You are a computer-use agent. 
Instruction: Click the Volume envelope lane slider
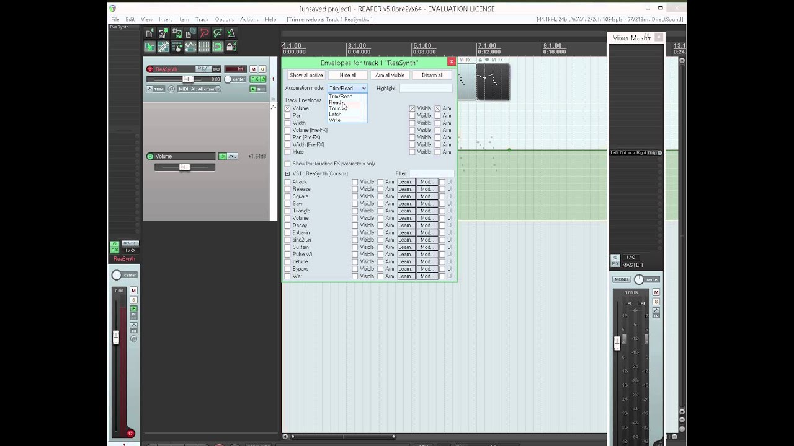[184, 167]
